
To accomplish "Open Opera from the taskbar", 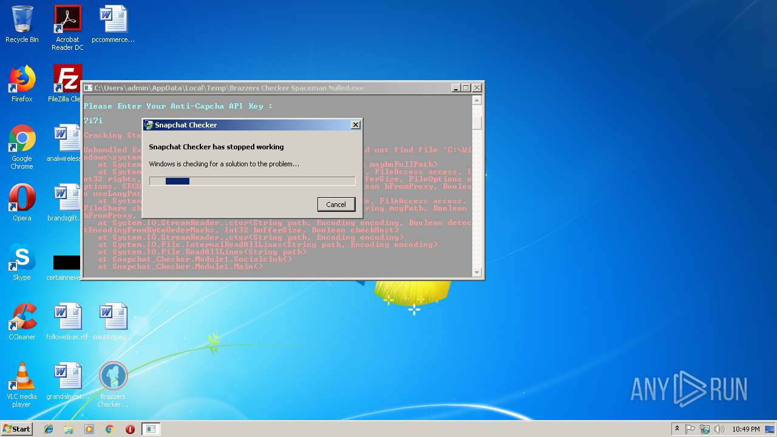I will (x=130, y=429).
